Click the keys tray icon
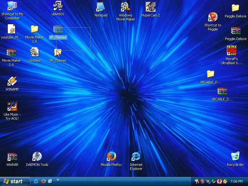 197,181
